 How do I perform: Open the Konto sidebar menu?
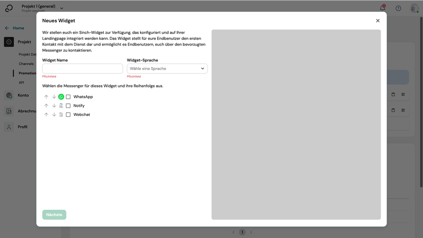[x=23, y=95]
